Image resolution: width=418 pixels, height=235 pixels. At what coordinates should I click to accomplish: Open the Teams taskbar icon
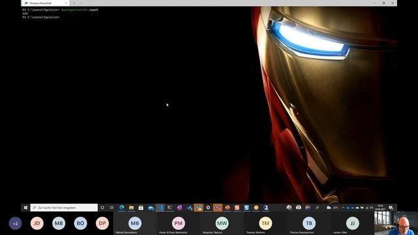(x=217, y=208)
